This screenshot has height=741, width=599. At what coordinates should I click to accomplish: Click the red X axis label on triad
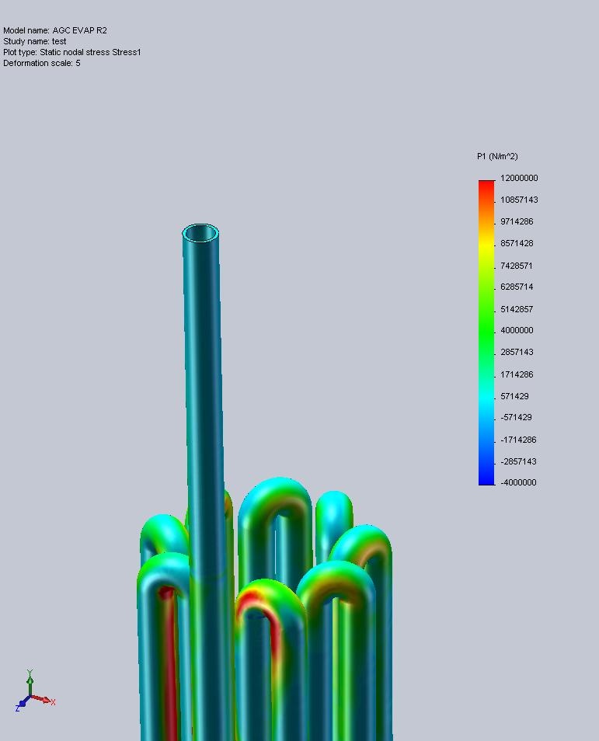pyautogui.click(x=53, y=702)
